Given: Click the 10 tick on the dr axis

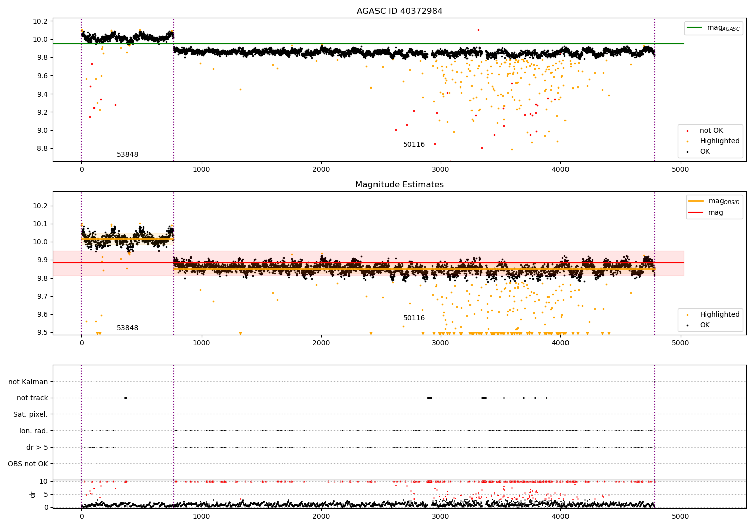Looking at the screenshot, I should click(x=44, y=481).
